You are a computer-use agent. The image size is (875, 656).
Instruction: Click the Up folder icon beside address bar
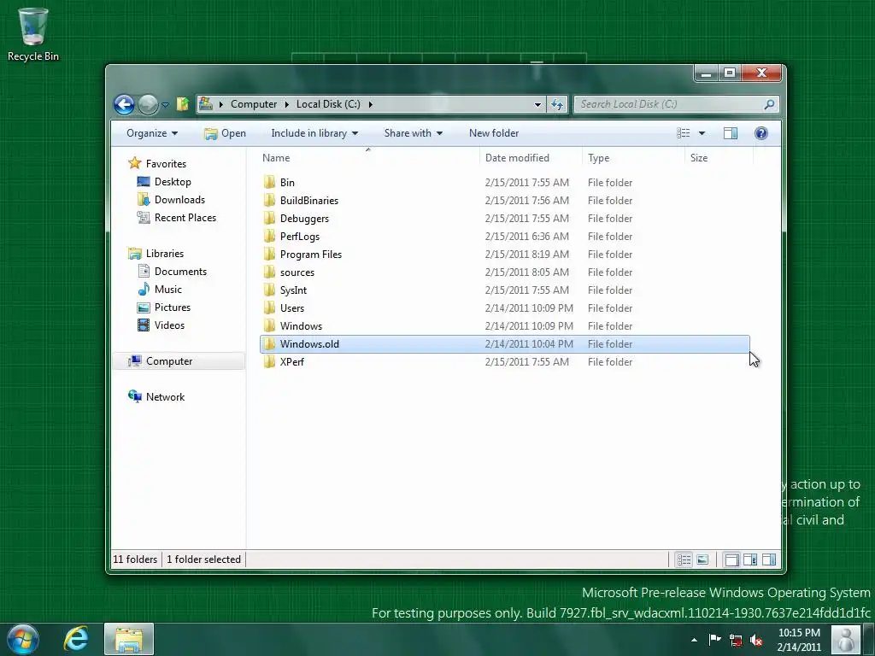183,104
